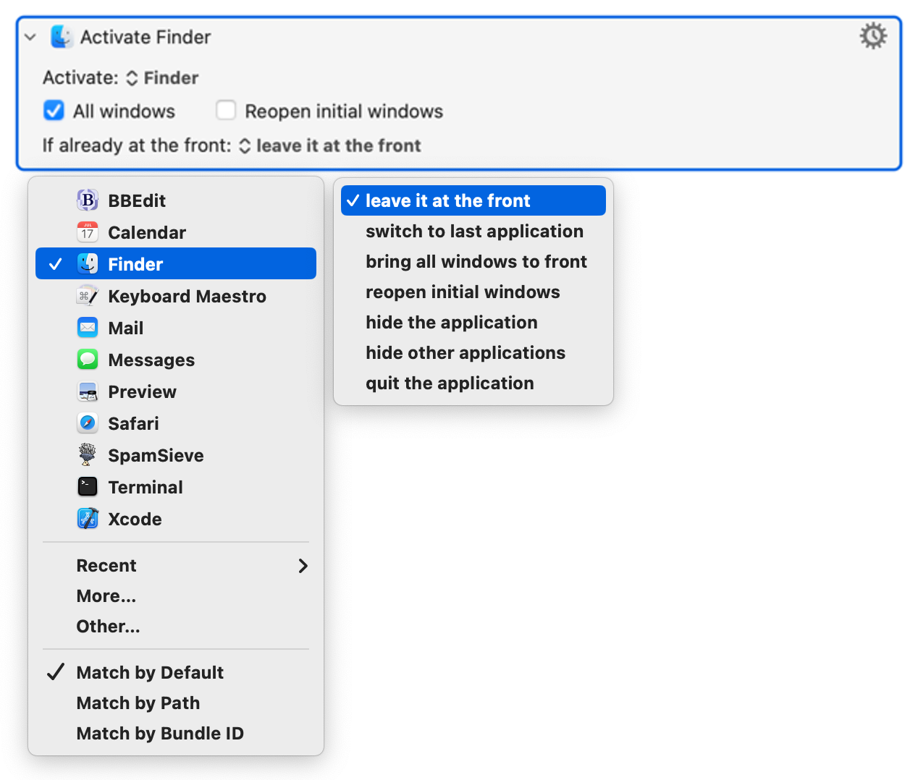
Task: Open the action gear options menu
Action: (872, 35)
